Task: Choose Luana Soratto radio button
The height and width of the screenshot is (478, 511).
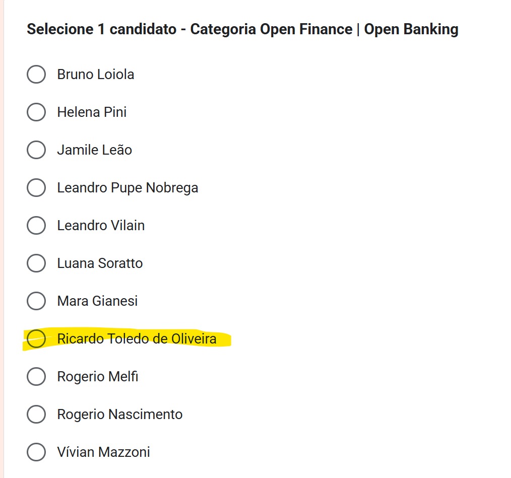Action: pyautogui.click(x=36, y=263)
